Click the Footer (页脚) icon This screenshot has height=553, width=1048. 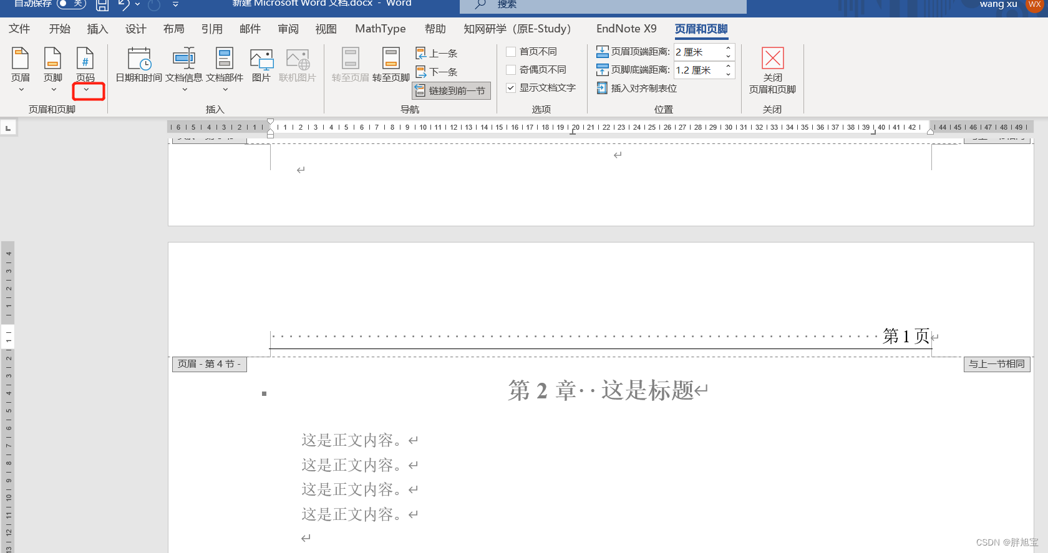pos(53,59)
